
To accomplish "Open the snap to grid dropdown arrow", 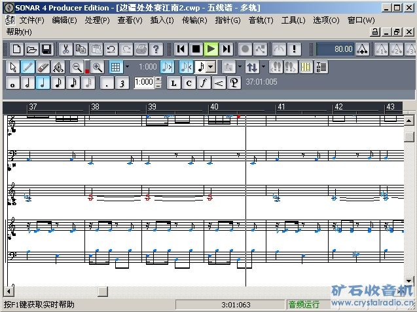I will (128, 67).
